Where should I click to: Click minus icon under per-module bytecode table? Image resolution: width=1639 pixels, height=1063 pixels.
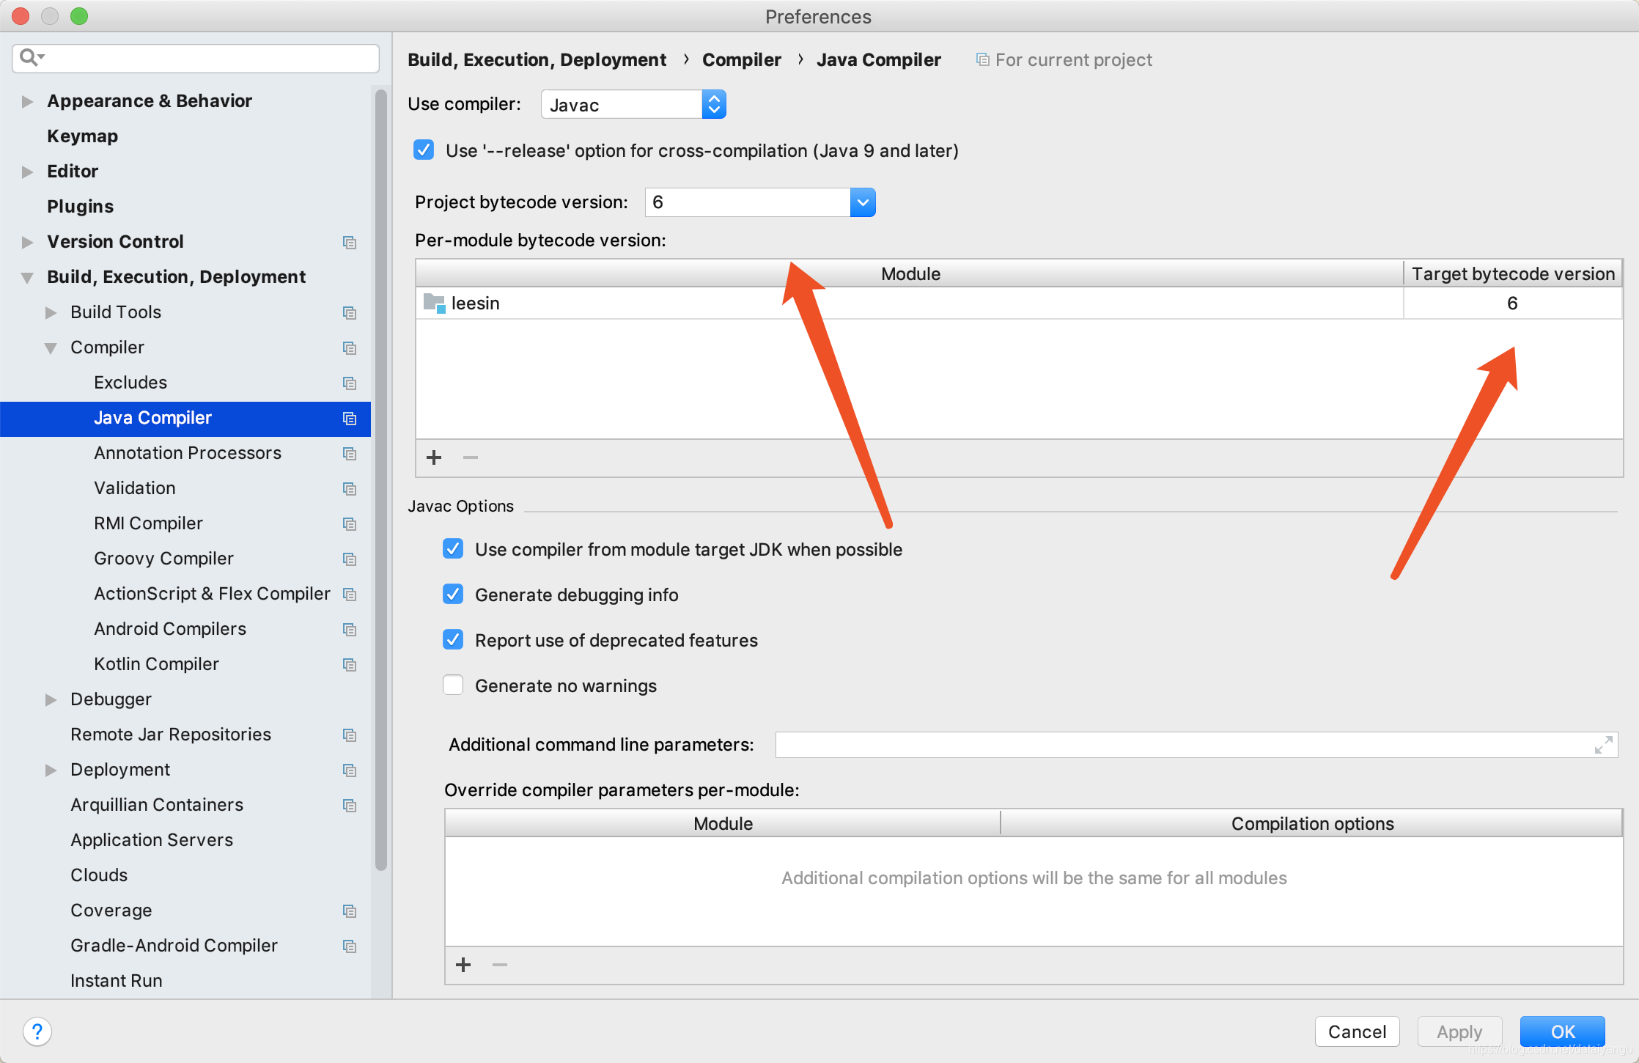point(471,457)
